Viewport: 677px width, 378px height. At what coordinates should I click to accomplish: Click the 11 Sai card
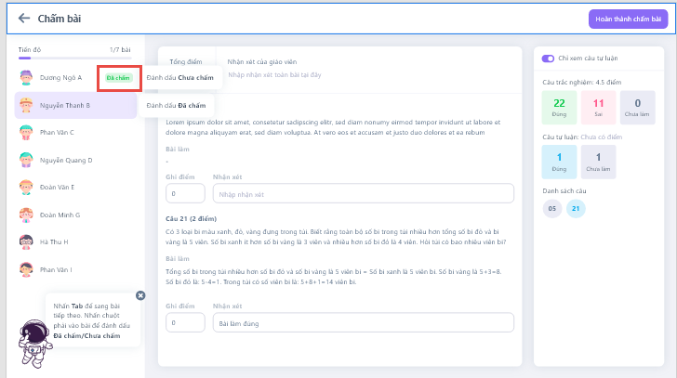pos(599,108)
